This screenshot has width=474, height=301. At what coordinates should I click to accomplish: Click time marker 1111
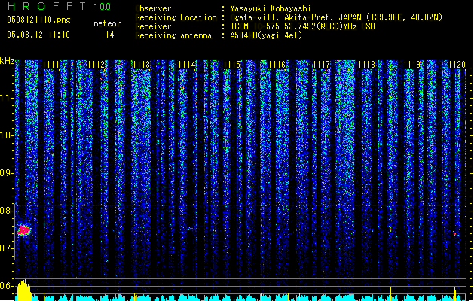(x=50, y=65)
